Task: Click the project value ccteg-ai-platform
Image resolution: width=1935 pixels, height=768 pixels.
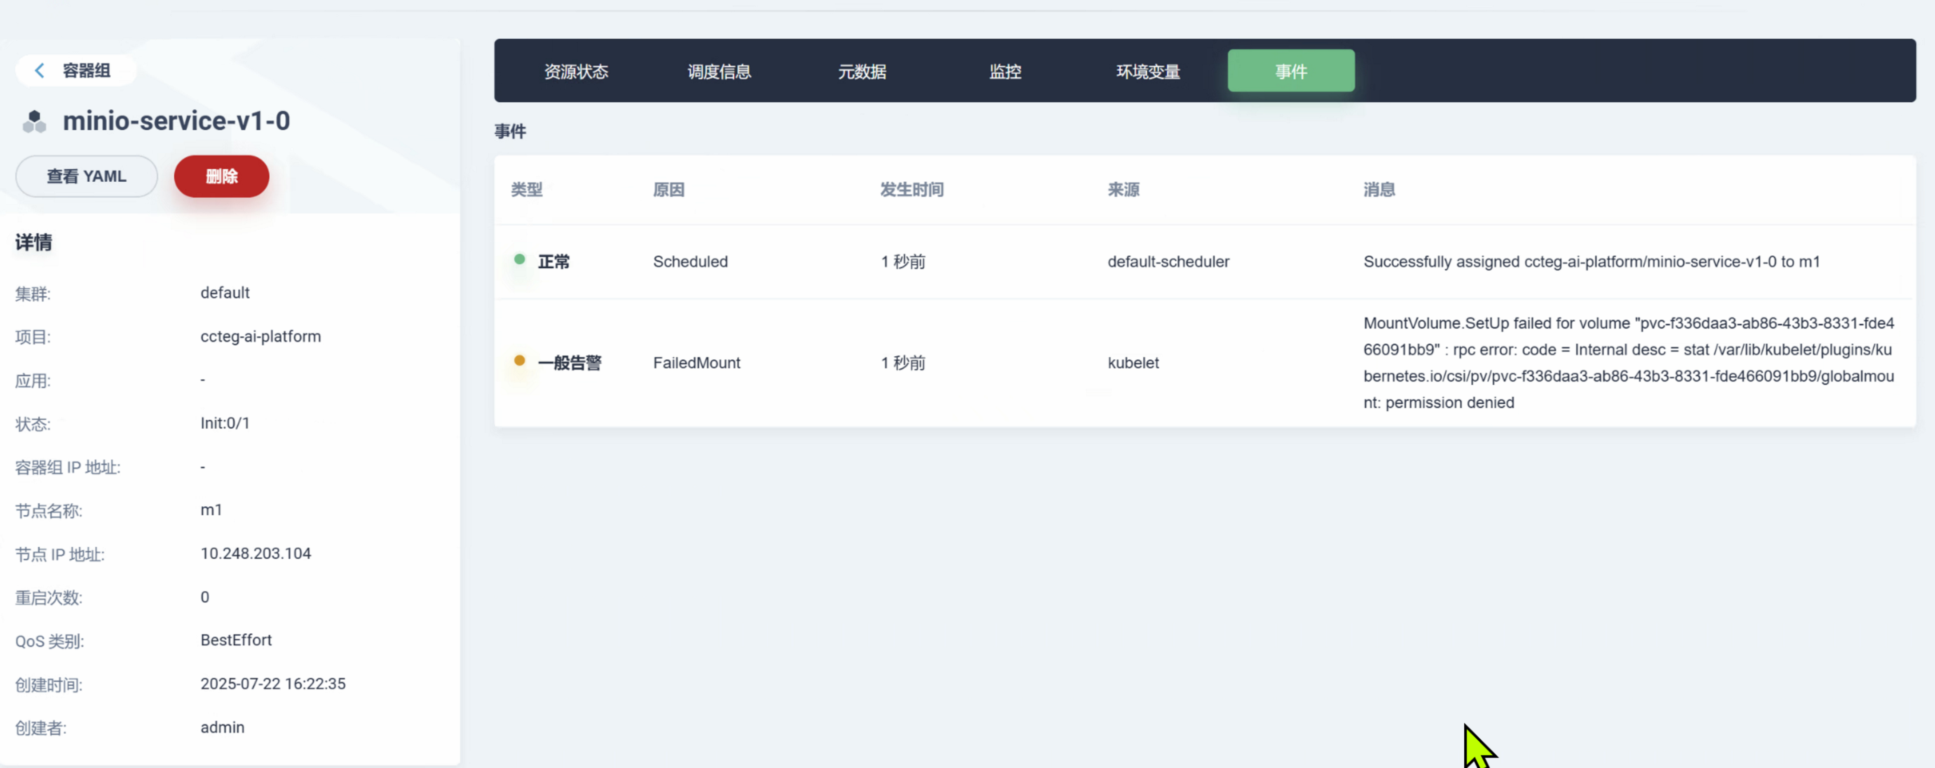Action: coord(260,337)
